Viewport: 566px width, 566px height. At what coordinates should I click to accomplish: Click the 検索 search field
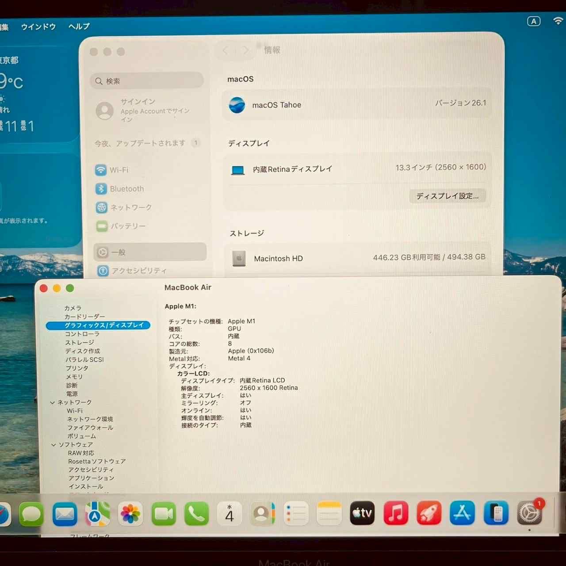point(147,81)
